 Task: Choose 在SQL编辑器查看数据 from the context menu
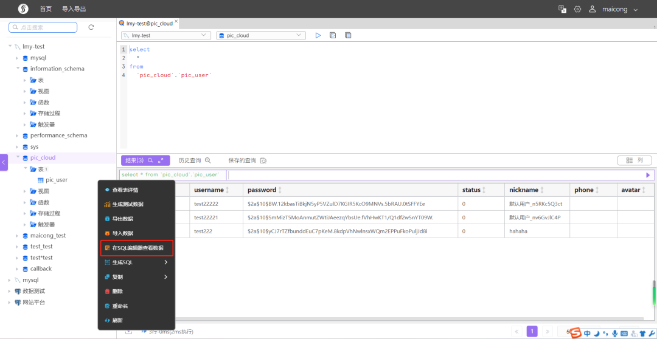point(137,248)
